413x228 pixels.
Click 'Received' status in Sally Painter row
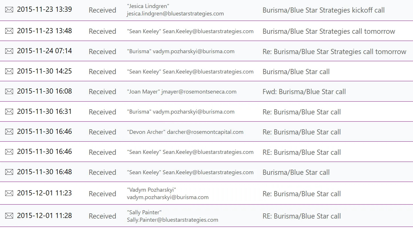click(x=102, y=216)
